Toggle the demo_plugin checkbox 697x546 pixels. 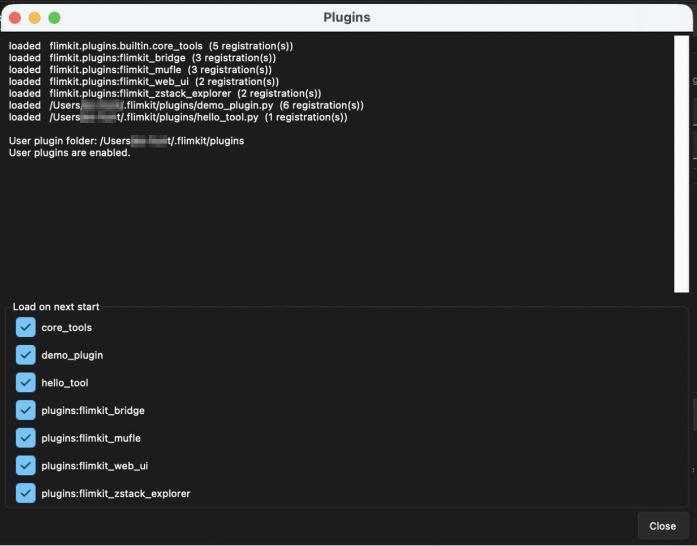coord(25,355)
